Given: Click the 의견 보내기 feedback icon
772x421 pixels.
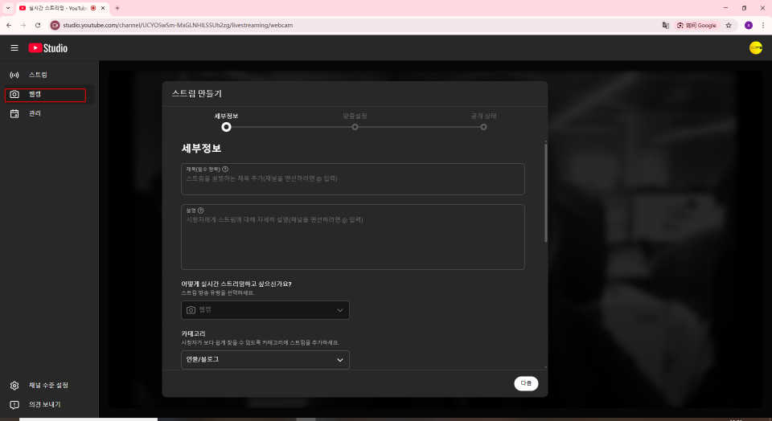Looking at the screenshot, I should (14, 405).
